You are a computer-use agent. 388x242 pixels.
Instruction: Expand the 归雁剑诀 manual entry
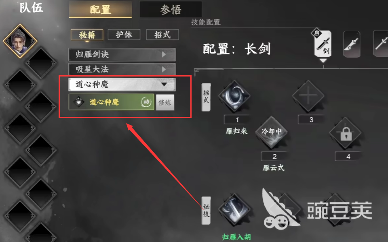[x=122, y=54]
